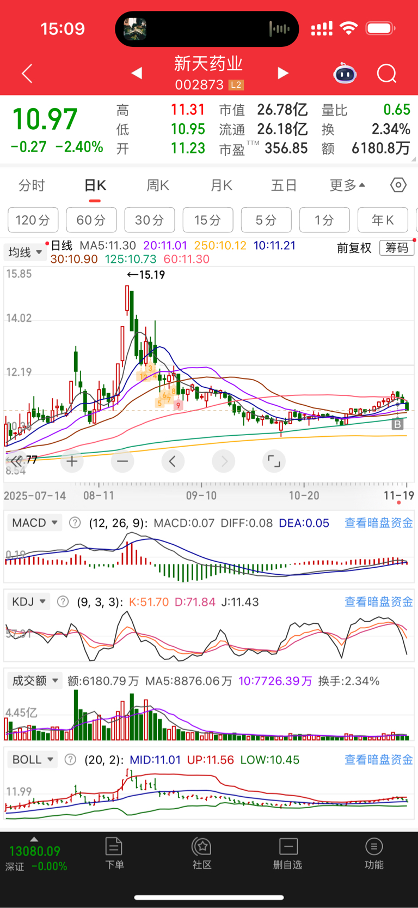Screen dimensions: 418x908
Task: Select 5分 period button
Action: [266, 220]
